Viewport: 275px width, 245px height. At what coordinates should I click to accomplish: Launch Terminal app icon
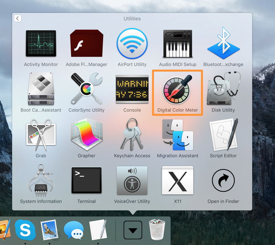click(87, 180)
